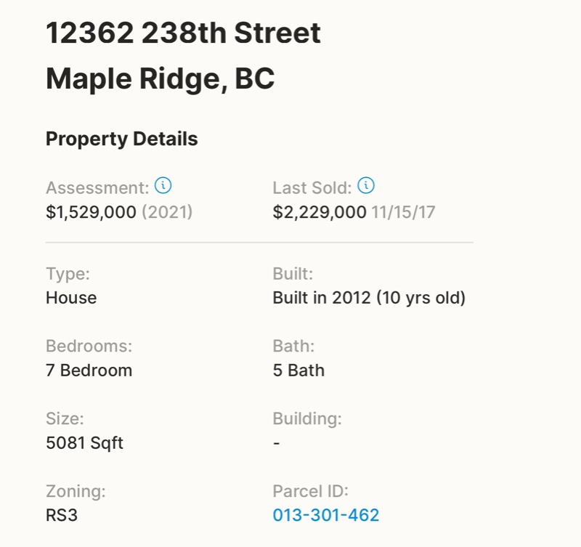The width and height of the screenshot is (581, 547).
Task: Click the Maple Ridge, BC heading
Action: point(160,78)
